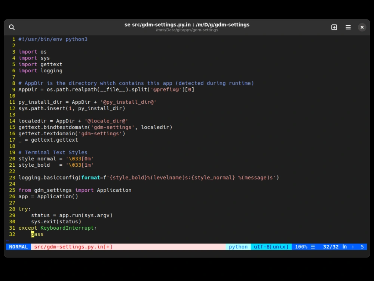
Task: Click the window title showing gdm-settings path
Action: tap(187, 24)
